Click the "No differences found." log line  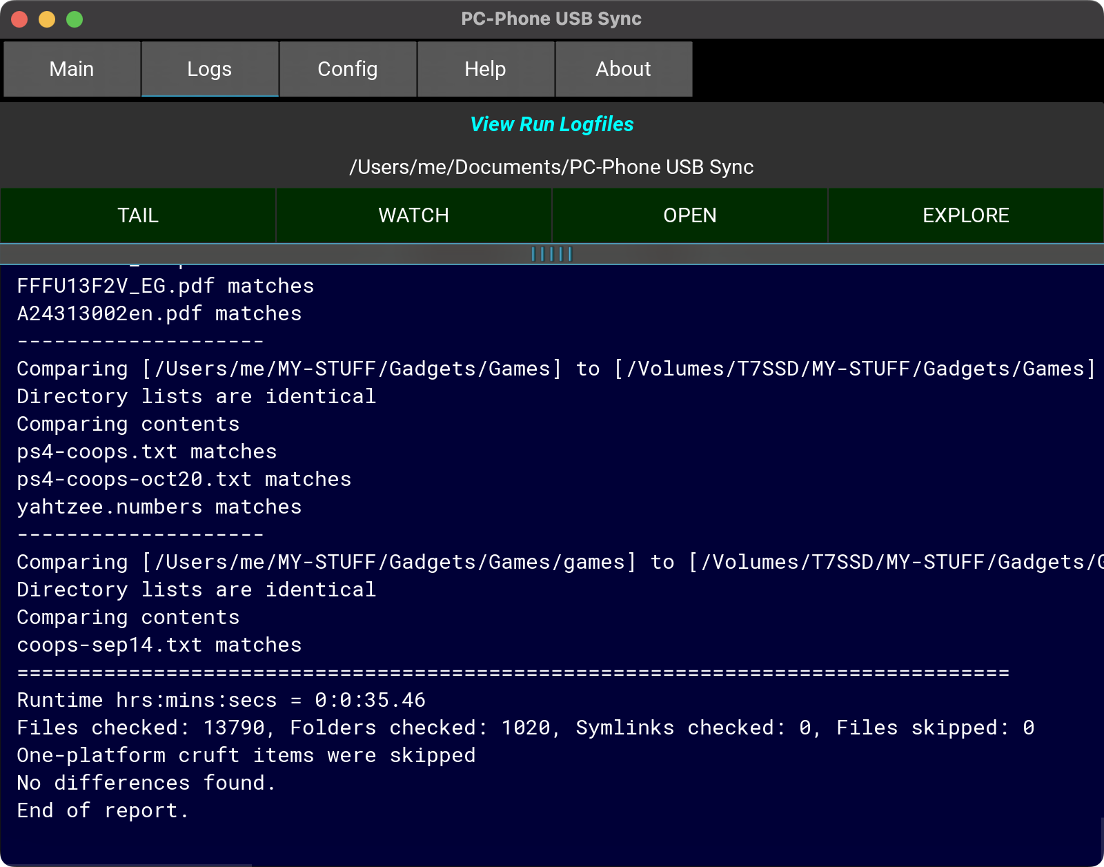tap(146, 783)
